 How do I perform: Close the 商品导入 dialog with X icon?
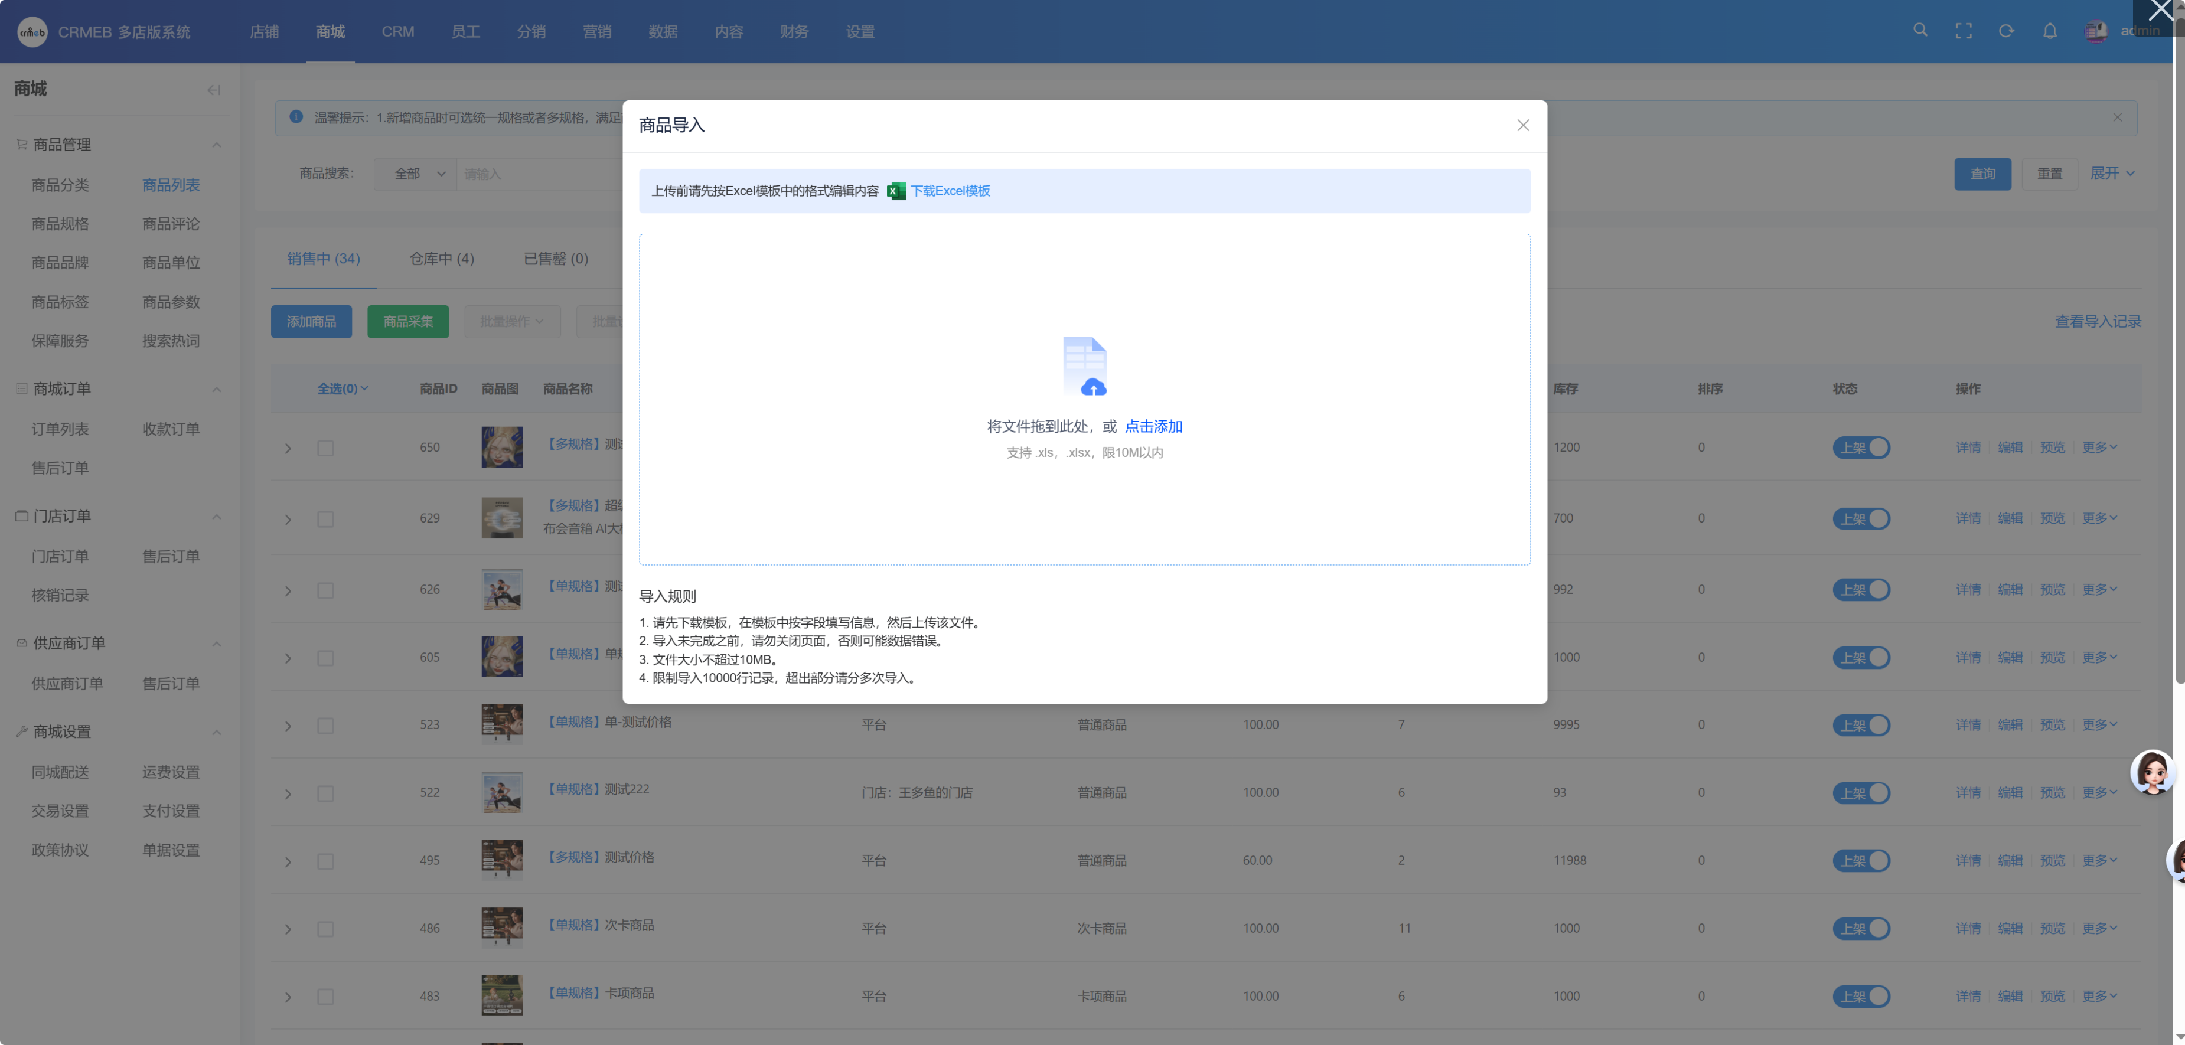tap(1524, 126)
